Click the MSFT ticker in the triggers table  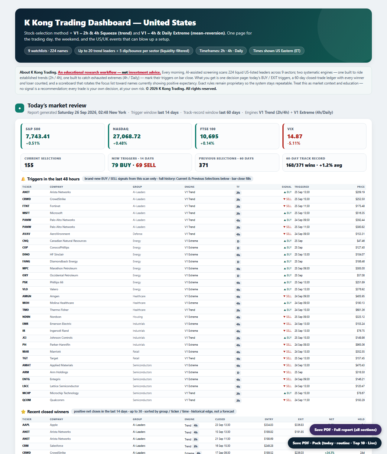26,213
